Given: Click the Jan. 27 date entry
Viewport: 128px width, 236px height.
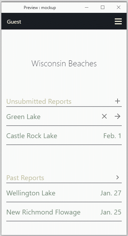Looking at the screenshot, I should point(111,193).
